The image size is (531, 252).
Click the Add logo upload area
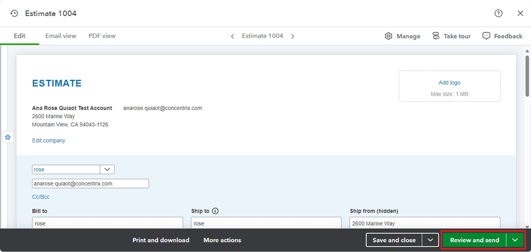pos(449,86)
